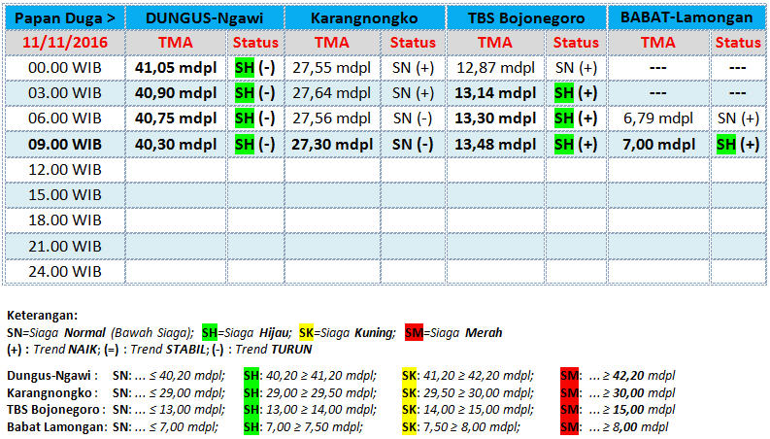The image size is (770, 439).
Task: Select the bold 27,30 mdpl cell
Action: click(x=334, y=143)
